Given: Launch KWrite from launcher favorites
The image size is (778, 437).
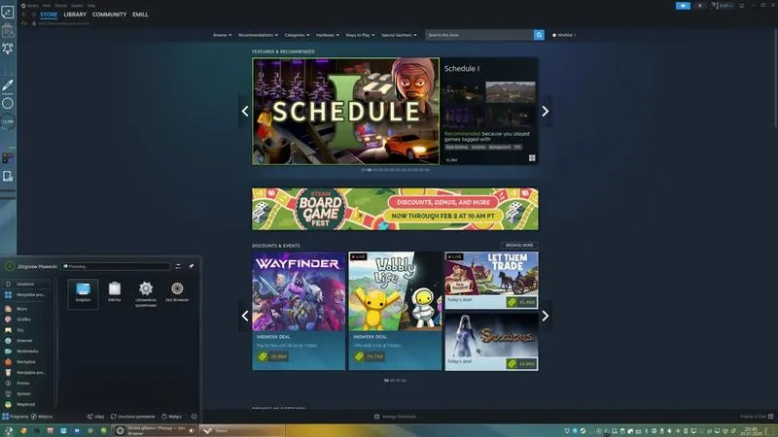Looking at the screenshot, I should [x=115, y=292].
